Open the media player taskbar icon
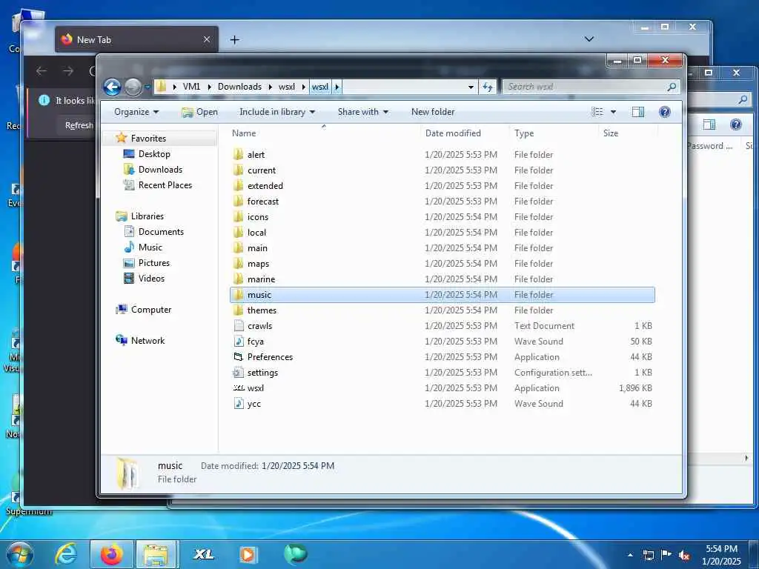The image size is (759, 569). (x=248, y=554)
